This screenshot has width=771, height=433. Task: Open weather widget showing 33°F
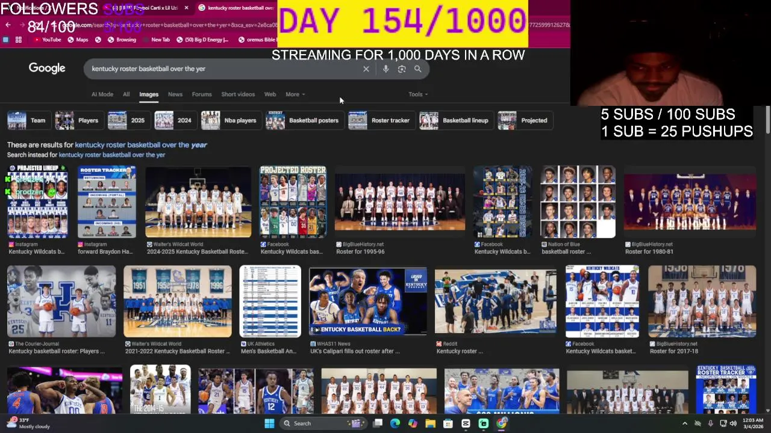click(29, 423)
